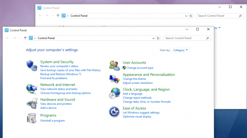
Task: Select the Add a device link
Action: (48, 108)
